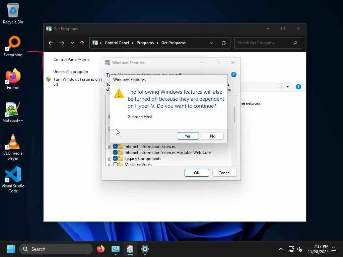Expand Media Features tree node
This screenshot has width=343, height=257.
110,165
